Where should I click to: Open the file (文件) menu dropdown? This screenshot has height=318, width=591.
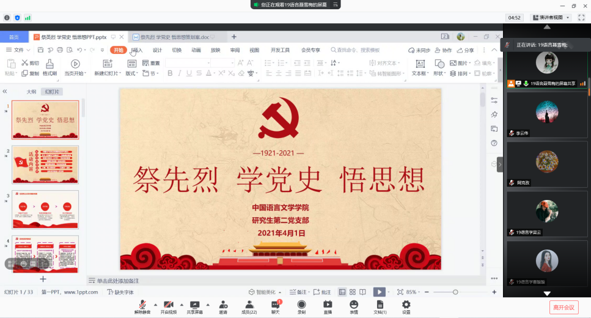click(x=18, y=50)
